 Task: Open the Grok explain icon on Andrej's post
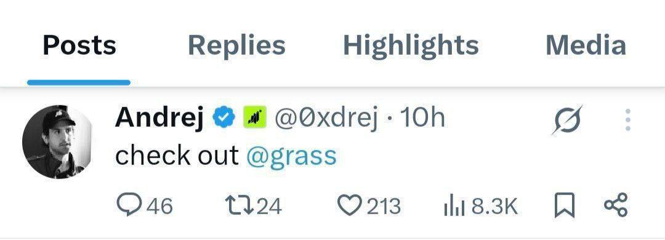[568, 119]
